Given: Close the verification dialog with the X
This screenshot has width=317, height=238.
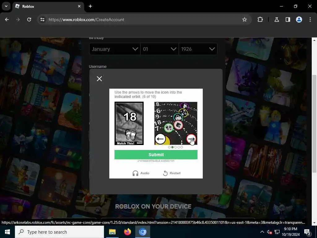Looking at the screenshot, I should pos(99,79).
